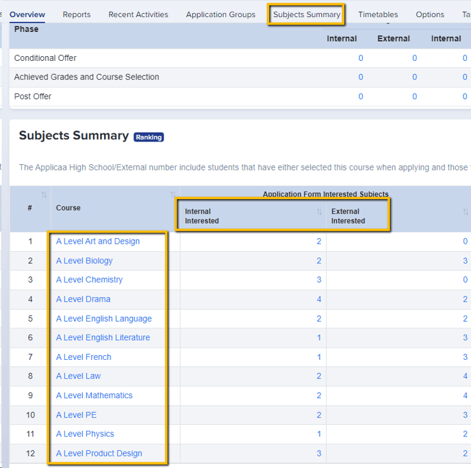
Task: Sort table by the # column icon
Action: coord(44,195)
